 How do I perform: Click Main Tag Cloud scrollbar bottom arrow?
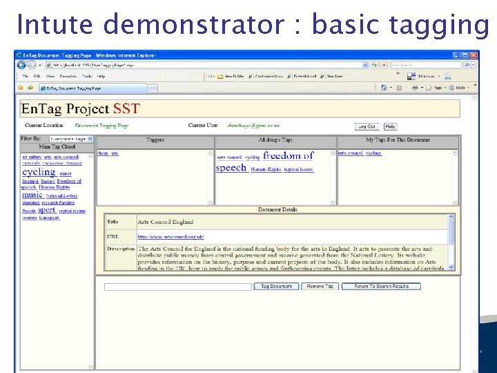click(x=90, y=367)
